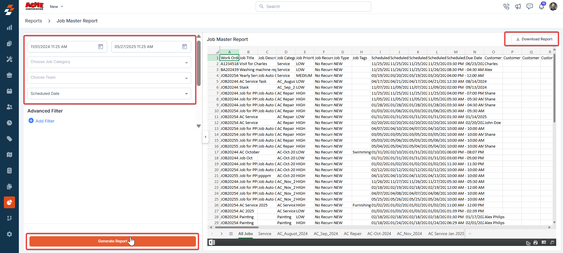Image resolution: width=563 pixels, height=253 pixels.
Task: Switch to the Service sheet tab
Action: click(x=265, y=234)
